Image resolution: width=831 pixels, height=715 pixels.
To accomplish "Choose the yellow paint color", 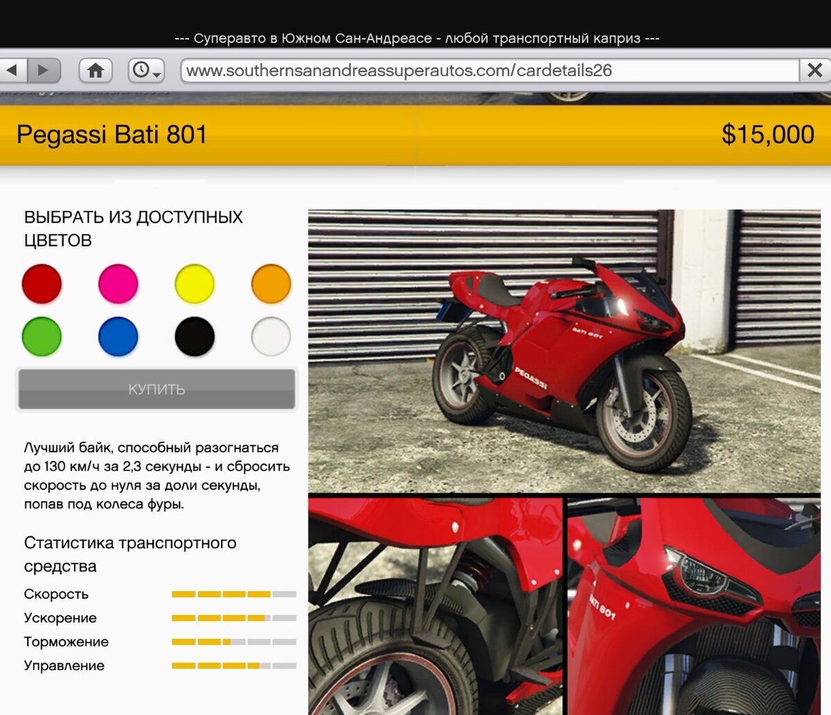I will point(195,284).
